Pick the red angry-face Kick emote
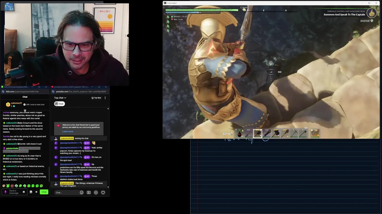This screenshot has height=214, width=382. 12,186
